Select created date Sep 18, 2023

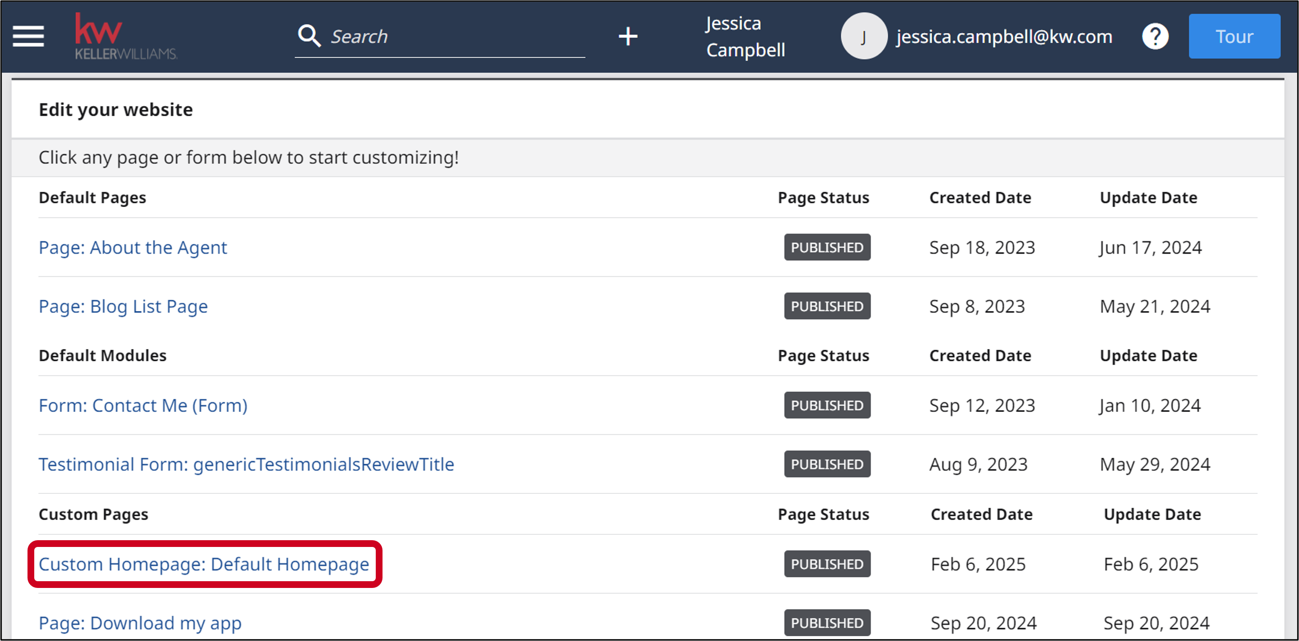tap(982, 247)
